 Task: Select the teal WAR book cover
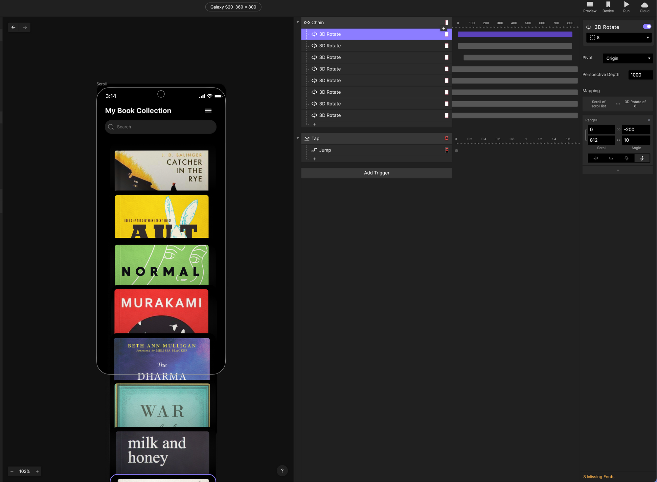tap(162, 405)
